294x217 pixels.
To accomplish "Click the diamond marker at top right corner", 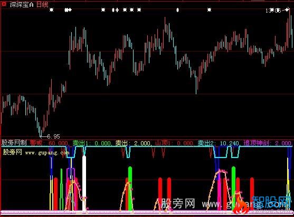I will 287,9.
